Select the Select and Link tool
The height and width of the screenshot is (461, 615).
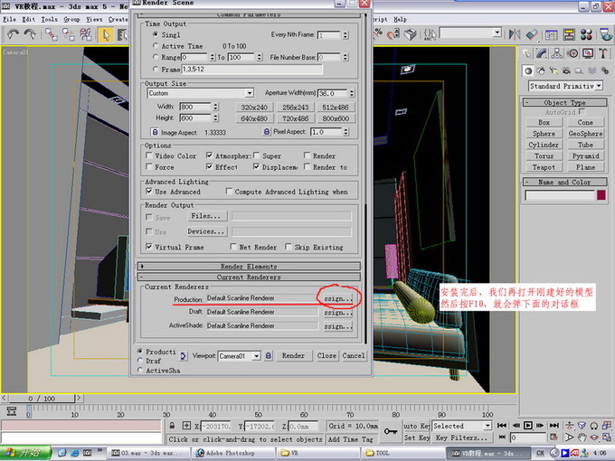[x=51, y=35]
